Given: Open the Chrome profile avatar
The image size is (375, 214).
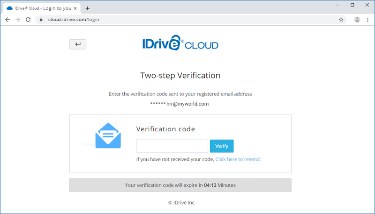Looking at the screenshot, I should (357, 20).
